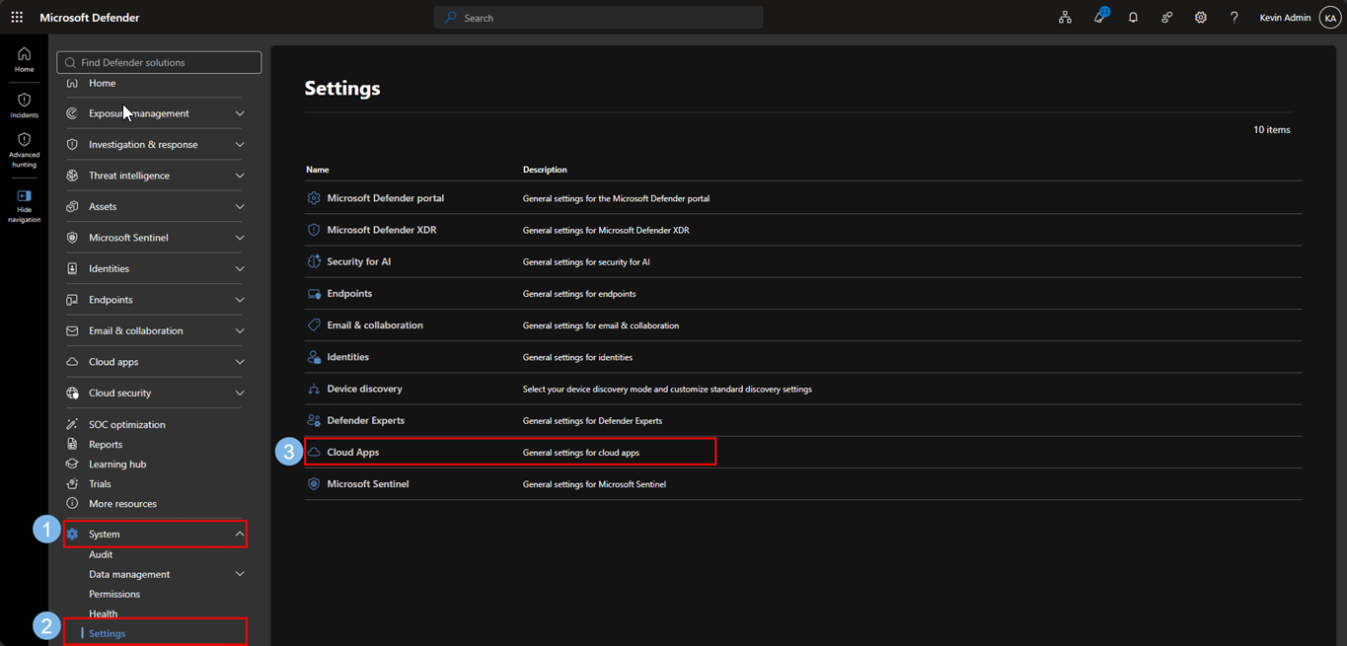Open Security for AI settings
1347x646 pixels.
point(359,261)
